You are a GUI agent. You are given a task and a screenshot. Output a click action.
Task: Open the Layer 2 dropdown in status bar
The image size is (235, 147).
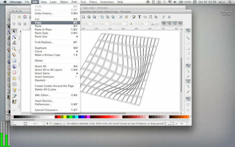(59, 123)
